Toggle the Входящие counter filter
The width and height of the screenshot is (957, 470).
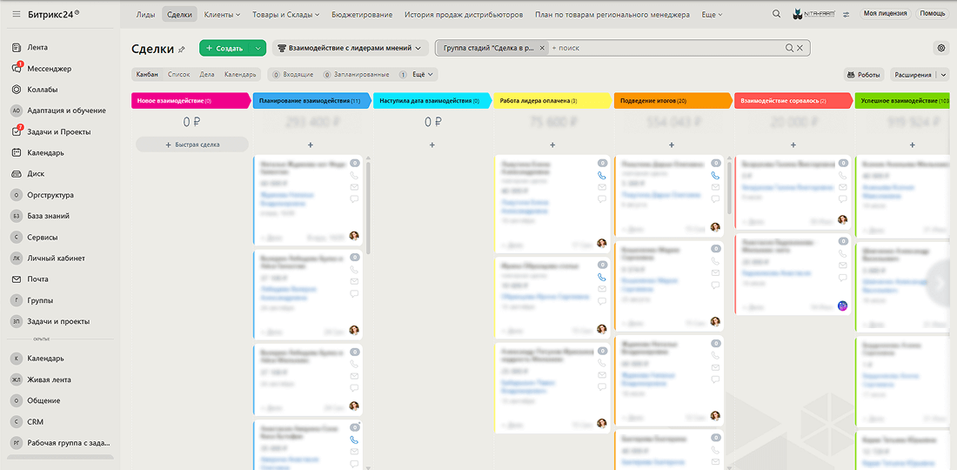(x=291, y=75)
